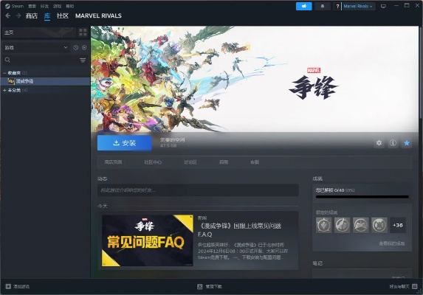Image resolution: width=423 pixels, height=295 pixels.
Task: Go back with the left arrow
Action: 8,15
